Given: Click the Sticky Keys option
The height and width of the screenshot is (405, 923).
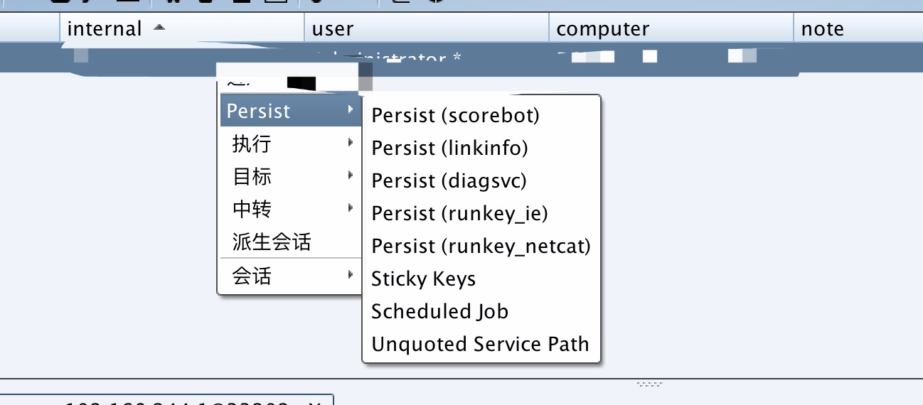Looking at the screenshot, I should pyautogui.click(x=423, y=279).
